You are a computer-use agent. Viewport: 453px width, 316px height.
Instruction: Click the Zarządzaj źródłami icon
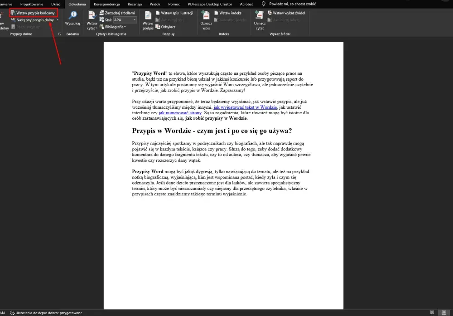click(x=101, y=13)
